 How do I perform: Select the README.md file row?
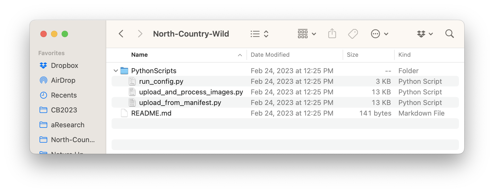coord(285,113)
